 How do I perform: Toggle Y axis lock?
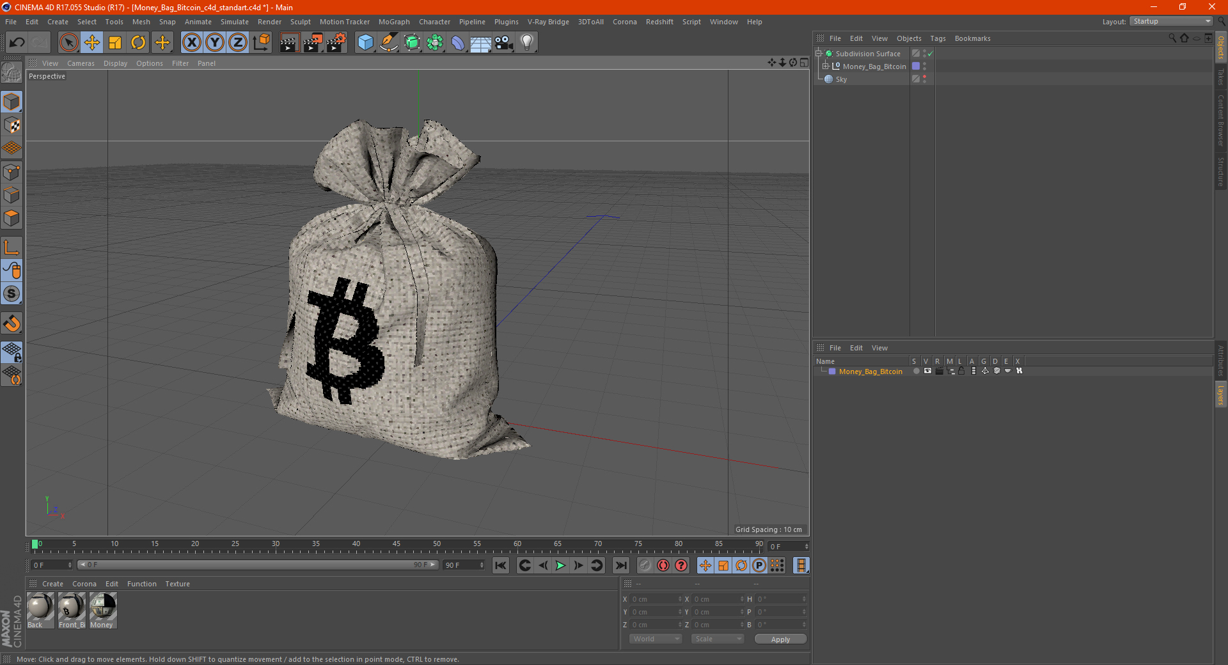215,43
